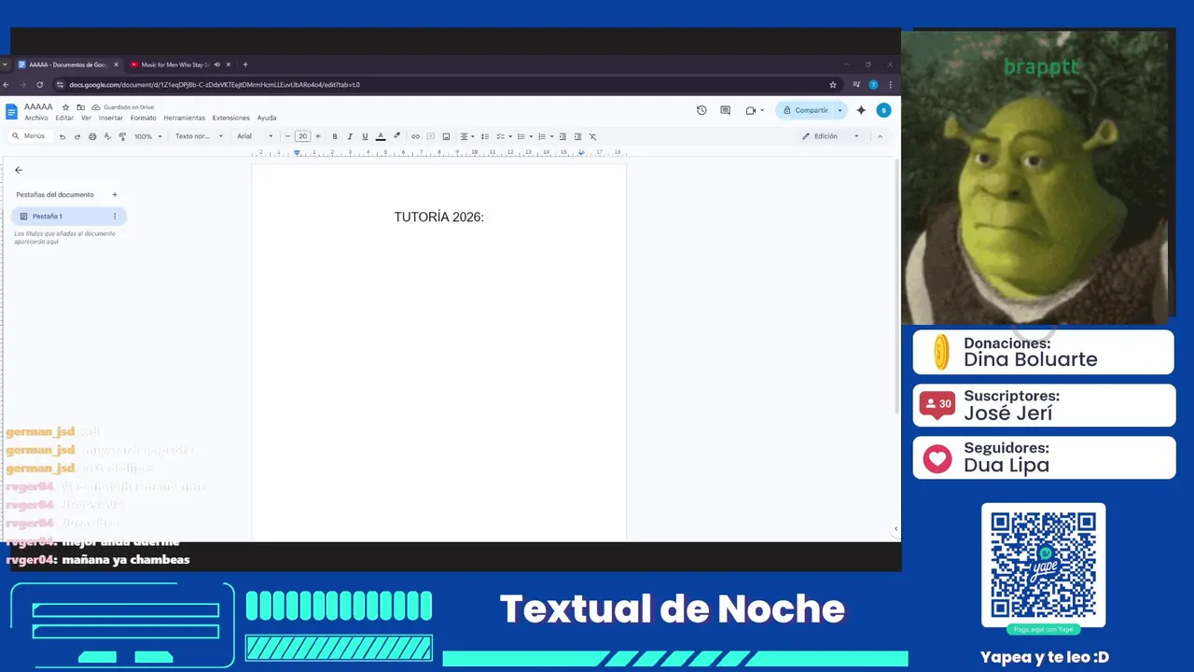Clear formatting from selected text
1194x672 pixels.
pos(592,136)
